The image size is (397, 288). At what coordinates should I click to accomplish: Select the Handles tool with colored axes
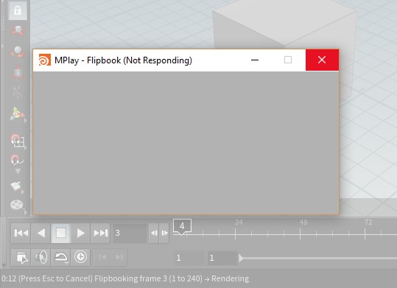tap(17, 113)
